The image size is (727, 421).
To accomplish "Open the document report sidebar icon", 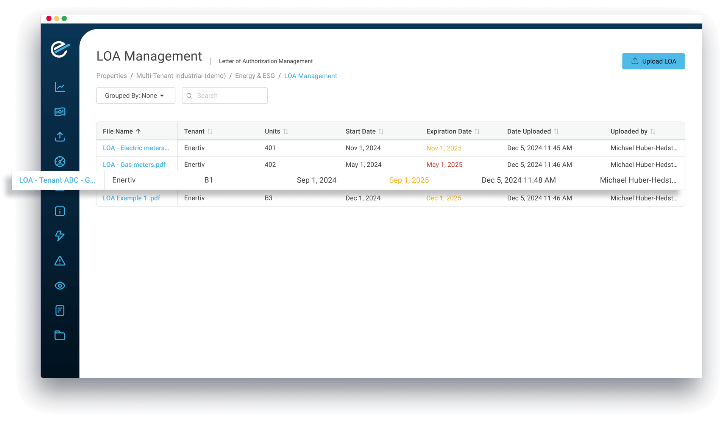I will click(60, 310).
